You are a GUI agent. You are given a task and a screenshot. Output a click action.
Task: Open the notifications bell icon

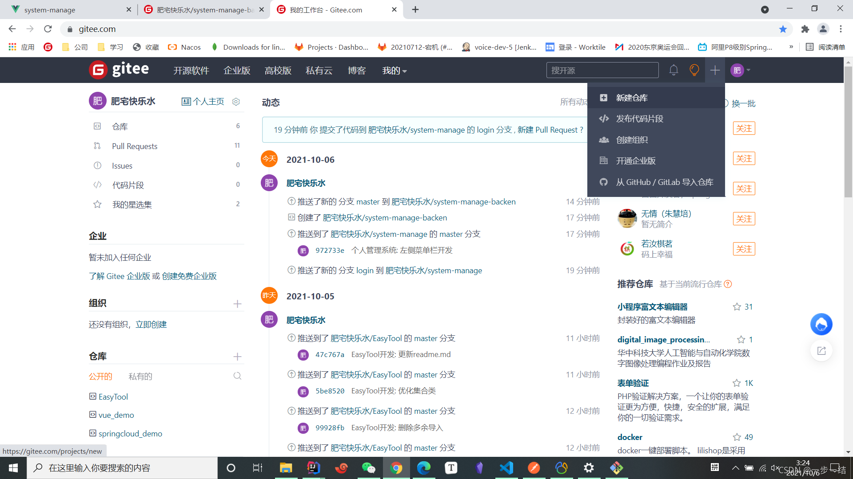pyautogui.click(x=674, y=70)
